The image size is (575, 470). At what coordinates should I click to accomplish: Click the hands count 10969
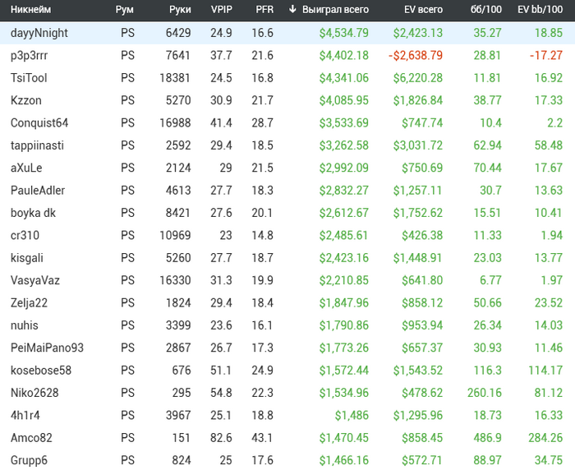tap(175, 235)
